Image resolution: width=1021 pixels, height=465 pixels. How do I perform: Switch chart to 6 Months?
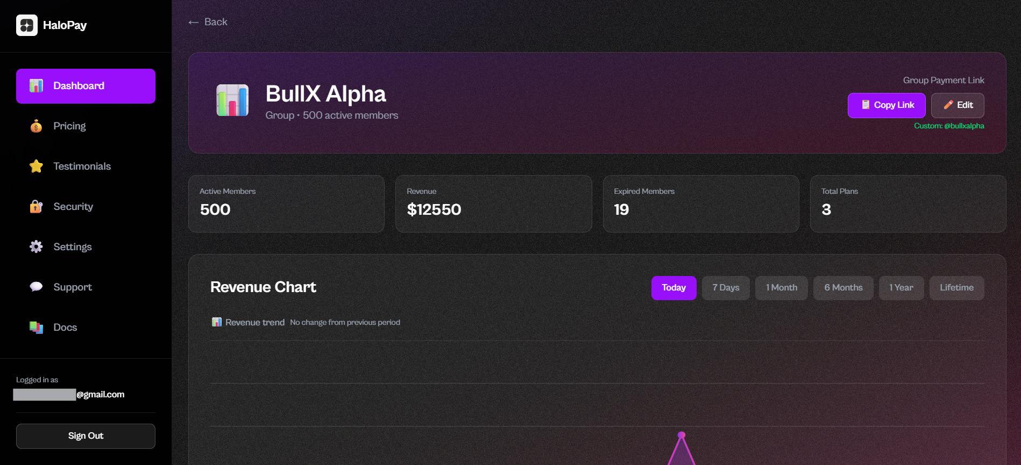(843, 288)
